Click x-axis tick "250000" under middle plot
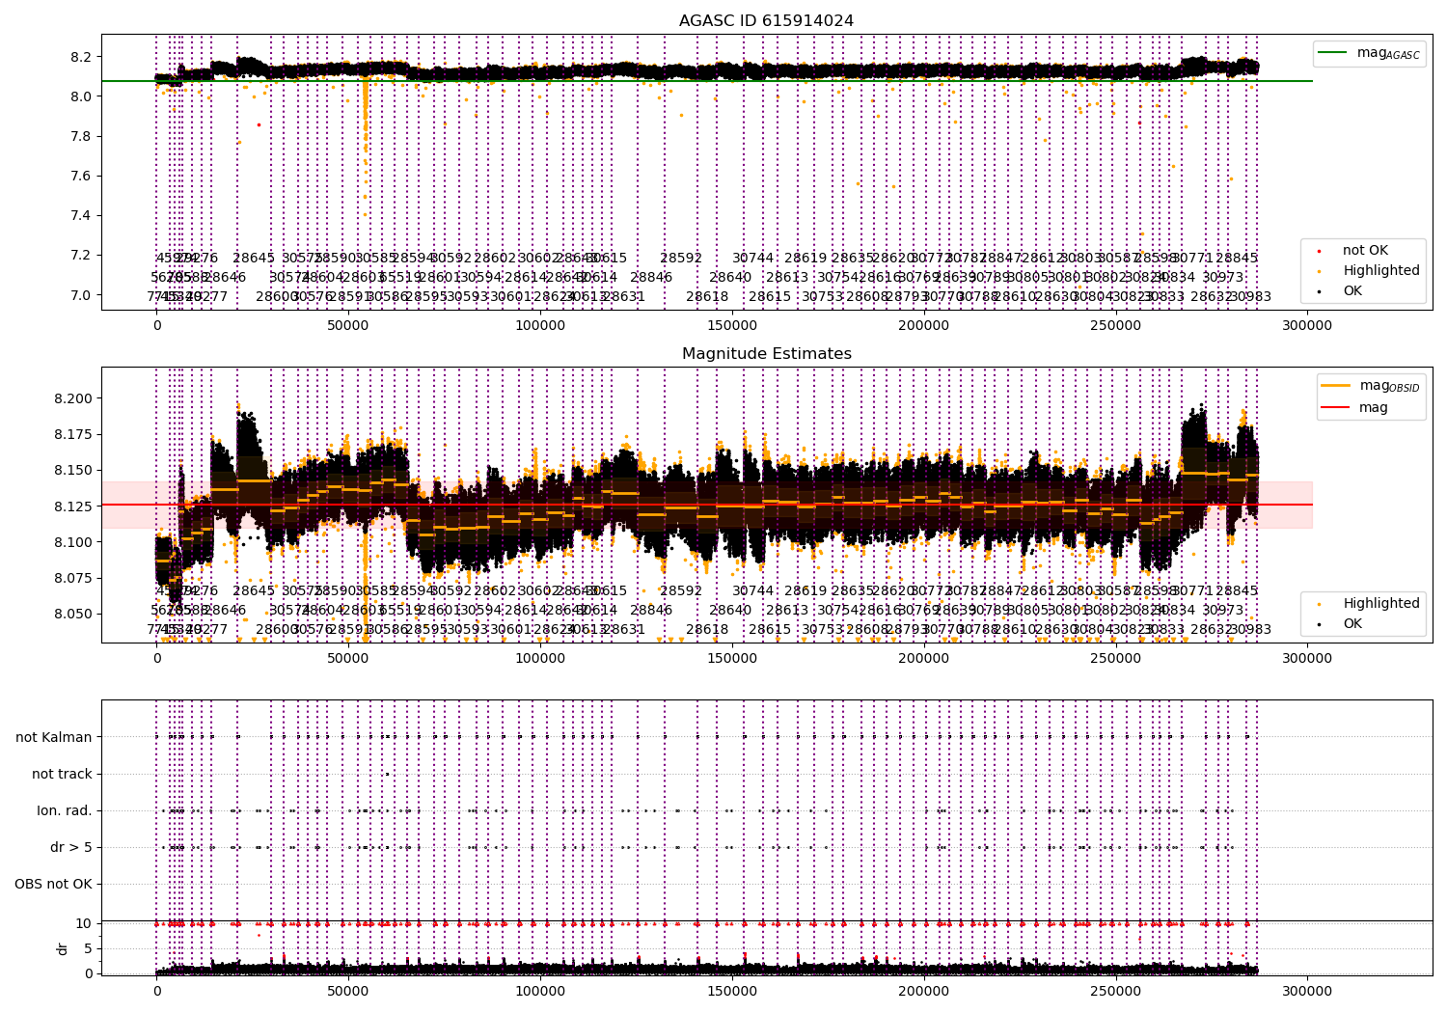Screen dimensions: 1447x1013 tap(1115, 659)
